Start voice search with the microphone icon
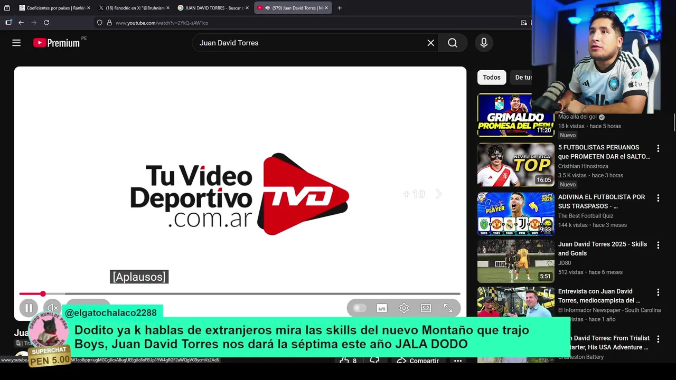676x380 pixels. (484, 43)
